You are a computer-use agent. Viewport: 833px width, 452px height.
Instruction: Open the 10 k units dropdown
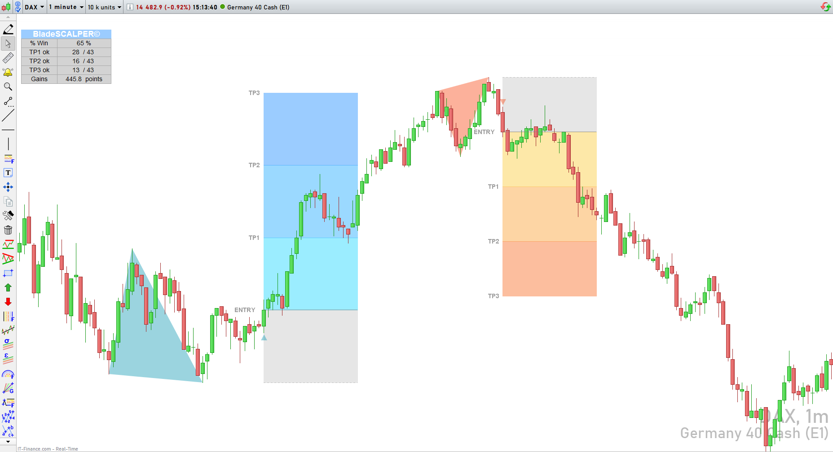[x=104, y=7]
